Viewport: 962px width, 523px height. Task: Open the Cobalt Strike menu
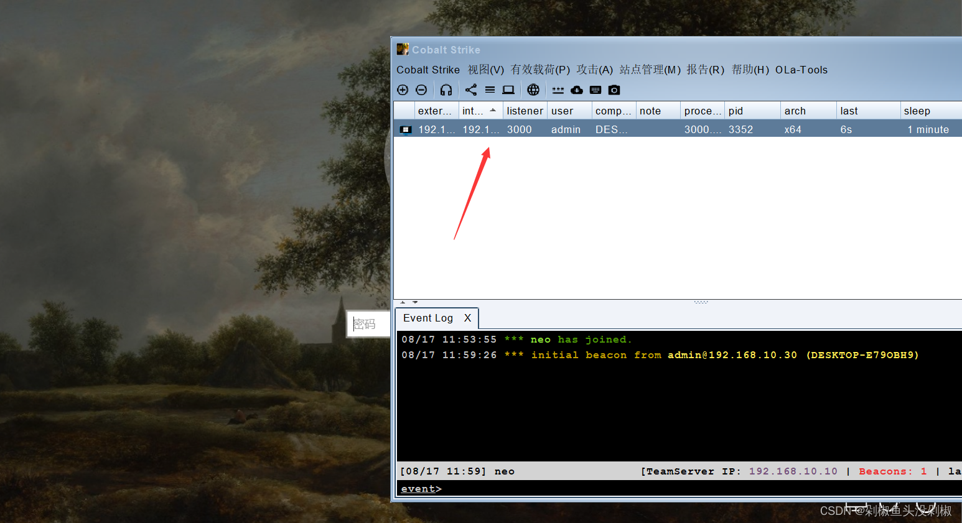pyautogui.click(x=428, y=70)
